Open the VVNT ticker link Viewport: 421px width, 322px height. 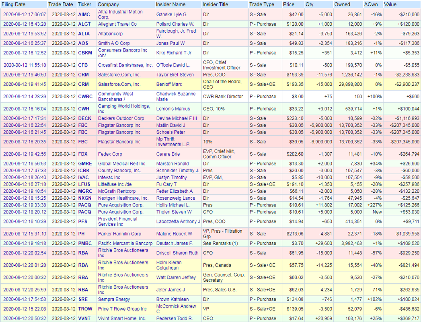[84, 319]
